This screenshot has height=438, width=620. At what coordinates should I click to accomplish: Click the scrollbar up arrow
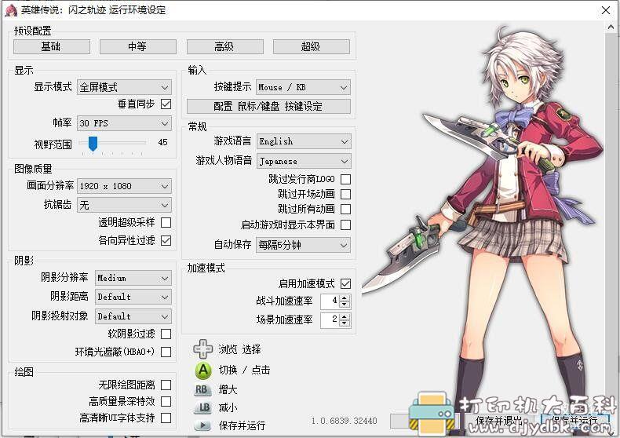coord(611,27)
